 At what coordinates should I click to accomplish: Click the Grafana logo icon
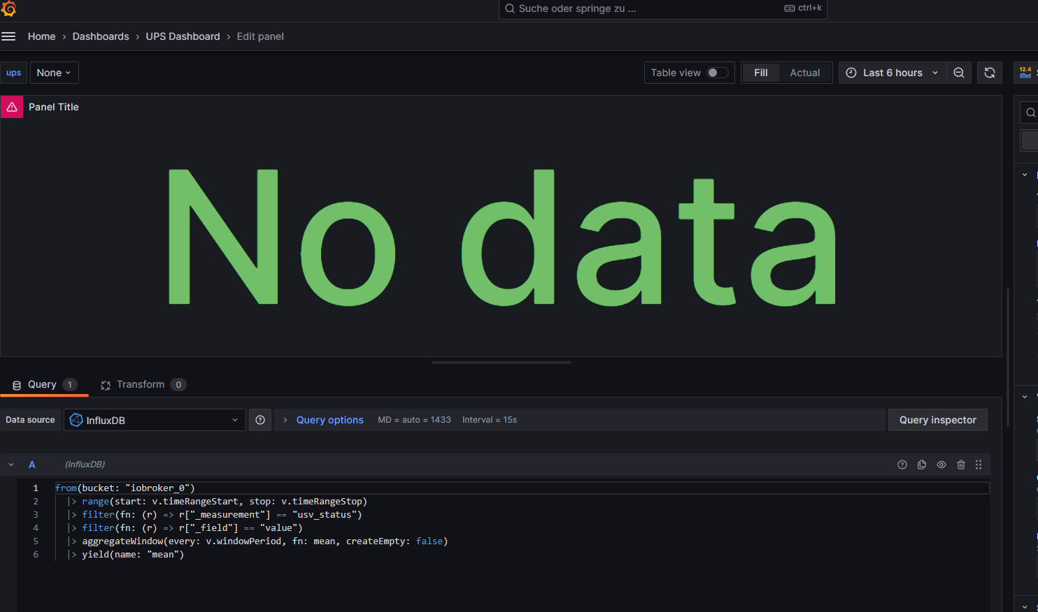[8, 8]
